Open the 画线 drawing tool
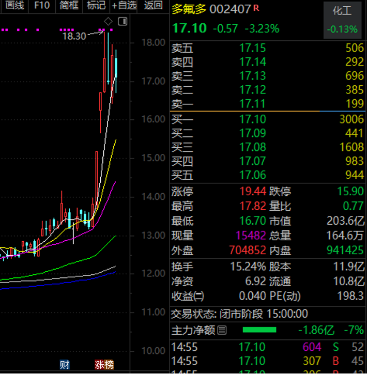This screenshot has width=367, height=374. click(14, 6)
